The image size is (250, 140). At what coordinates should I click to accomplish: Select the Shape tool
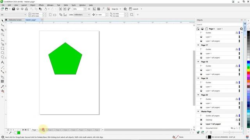coord(2,25)
